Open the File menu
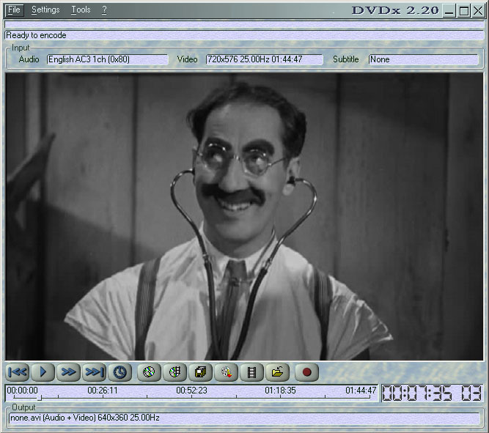Screen dimensions: 489x433 (14, 10)
